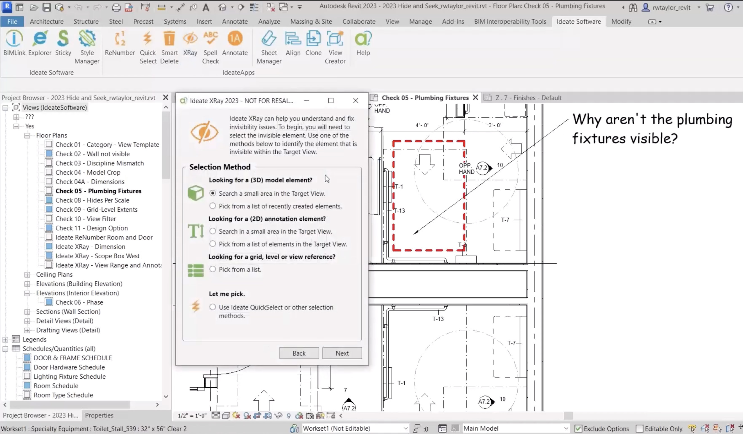Click the Thin Lines icon in quick access toolbar
Viewport: 743px width, 434px height.
[x=254, y=7]
